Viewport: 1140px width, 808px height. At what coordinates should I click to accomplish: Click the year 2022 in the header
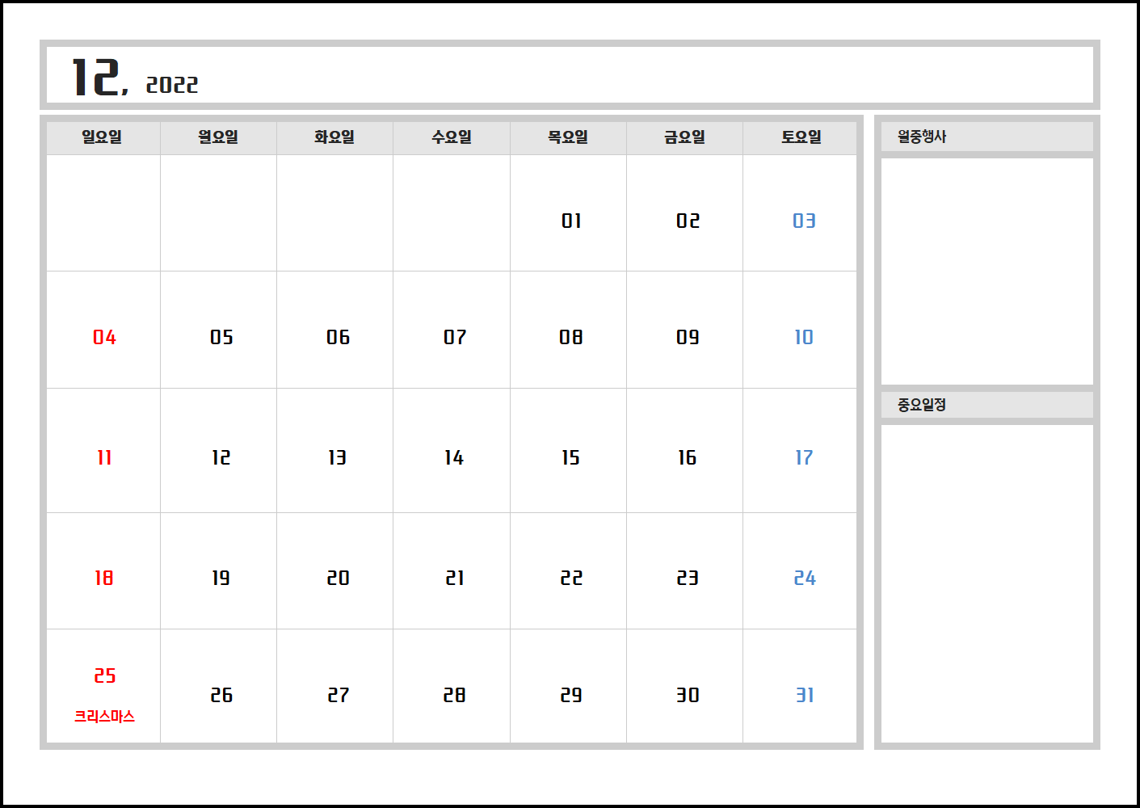[x=172, y=85]
